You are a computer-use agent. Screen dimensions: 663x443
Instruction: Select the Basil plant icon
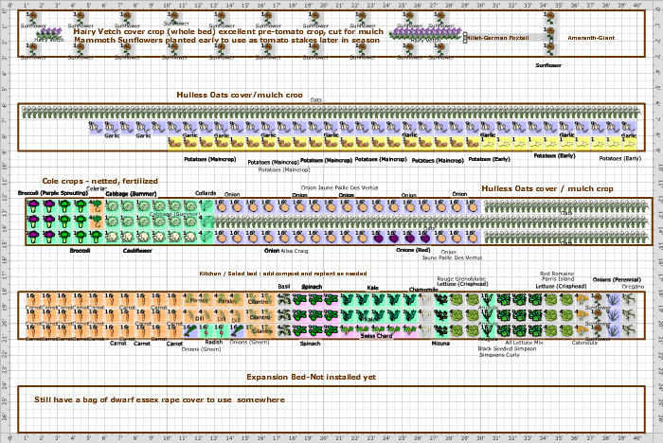click(x=284, y=300)
